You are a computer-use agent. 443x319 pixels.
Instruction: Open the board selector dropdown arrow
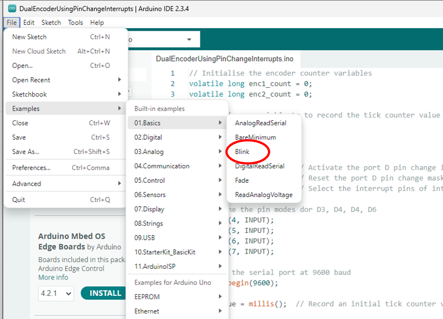[x=189, y=40]
